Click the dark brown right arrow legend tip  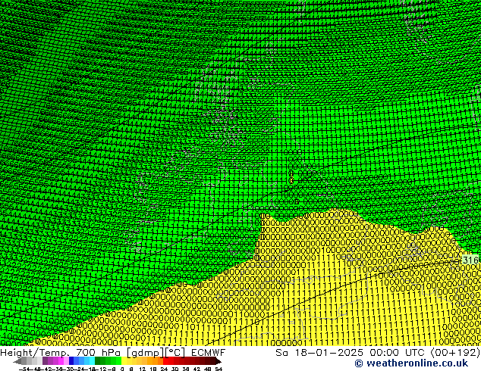coord(218,360)
